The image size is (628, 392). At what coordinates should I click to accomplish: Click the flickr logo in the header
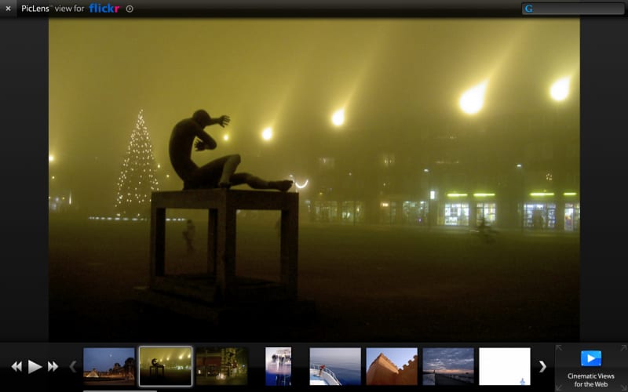point(104,9)
